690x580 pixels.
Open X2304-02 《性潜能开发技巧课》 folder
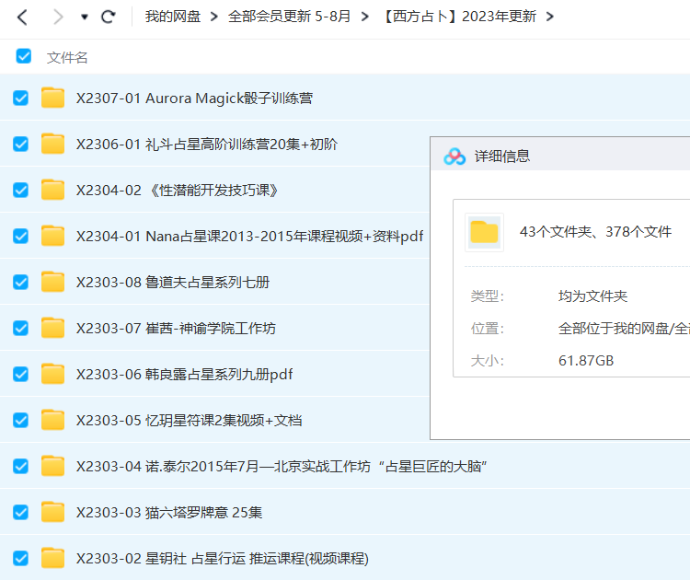pyautogui.click(x=177, y=190)
